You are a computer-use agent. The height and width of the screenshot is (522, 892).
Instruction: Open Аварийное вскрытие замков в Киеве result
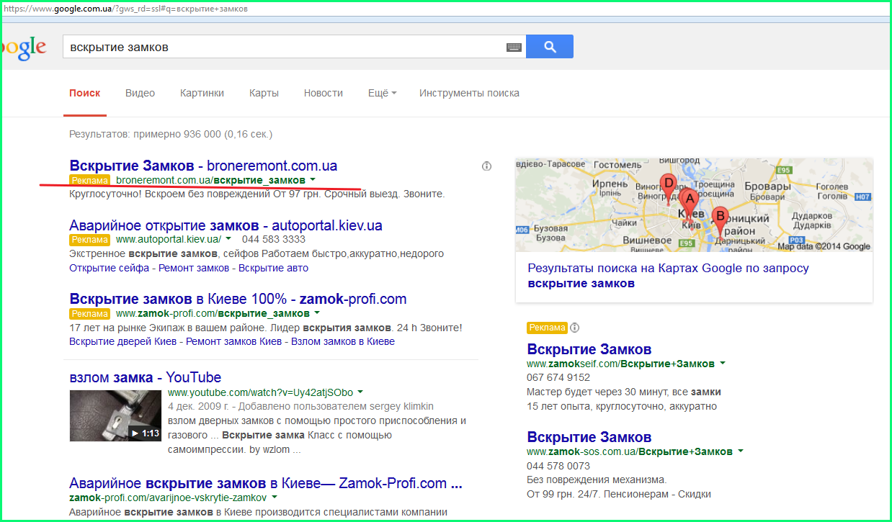pyautogui.click(x=266, y=483)
